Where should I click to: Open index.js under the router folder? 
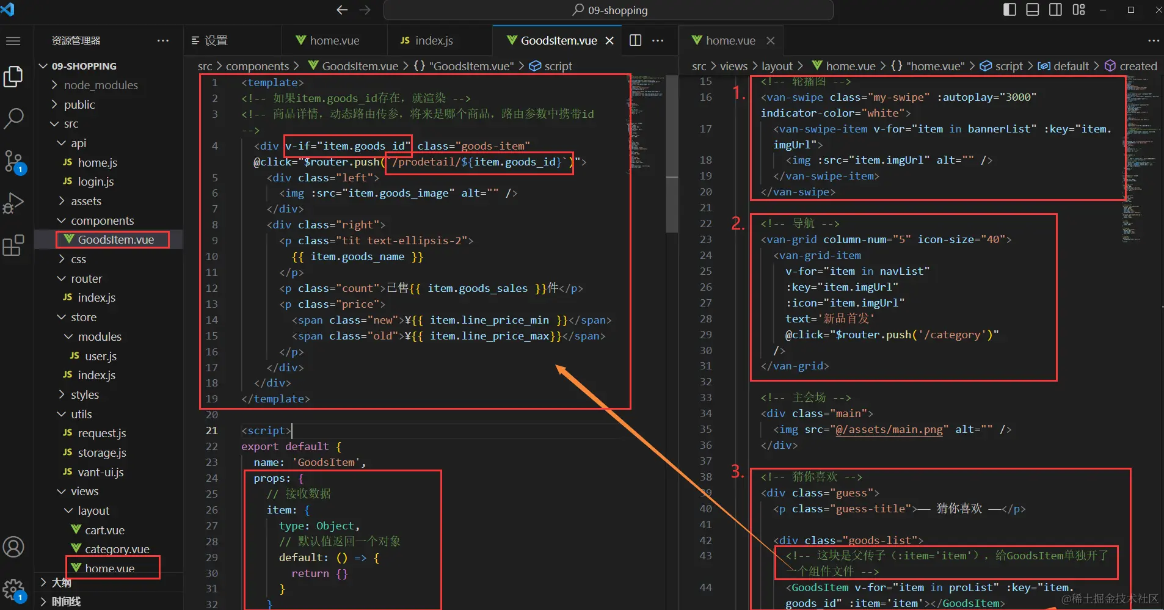click(x=109, y=297)
